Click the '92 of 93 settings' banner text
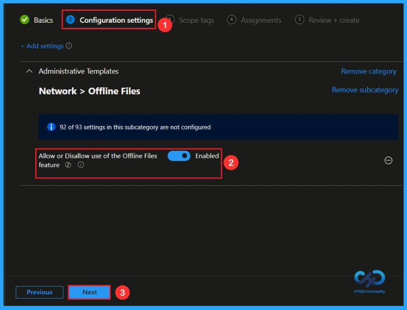Screen dimensions: 407x310 tap(135, 127)
